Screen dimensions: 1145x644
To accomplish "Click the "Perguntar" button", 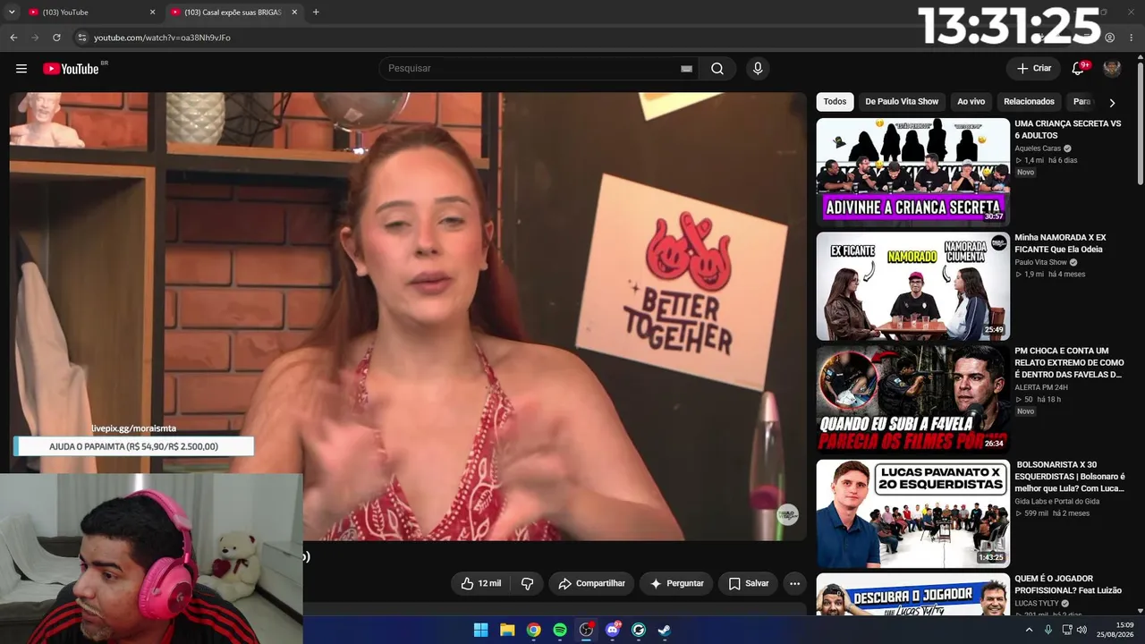I will [x=676, y=583].
